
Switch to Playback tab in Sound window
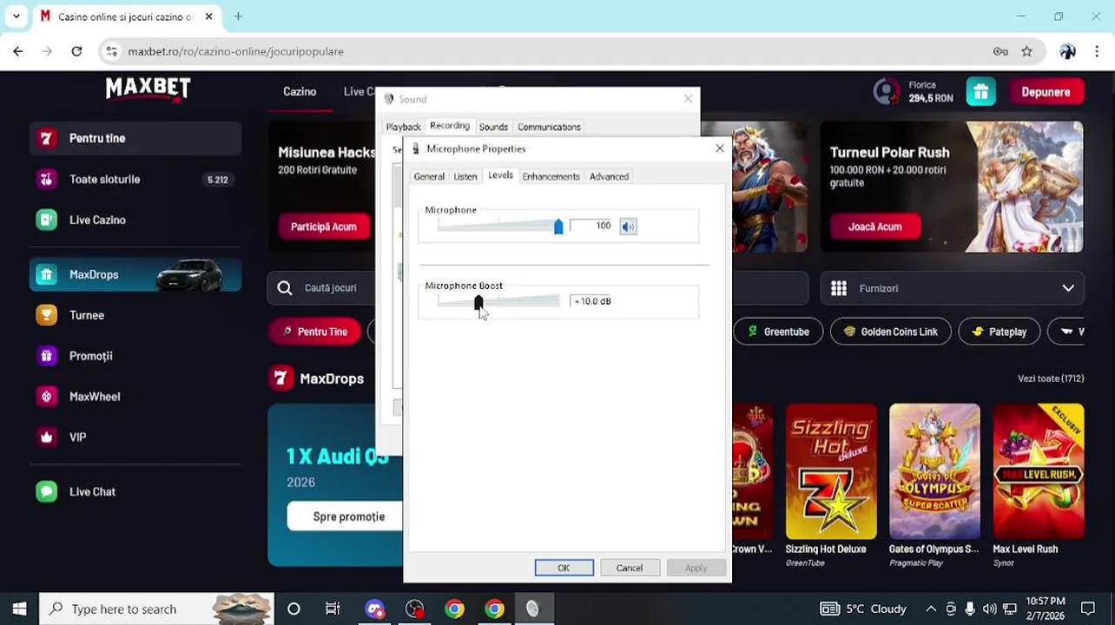(x=403, y=127)
